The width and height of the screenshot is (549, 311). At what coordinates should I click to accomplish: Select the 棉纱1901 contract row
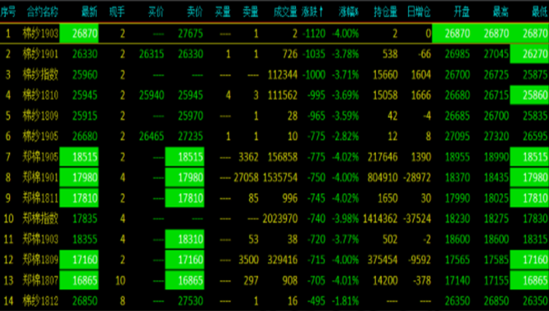point(274,54)
